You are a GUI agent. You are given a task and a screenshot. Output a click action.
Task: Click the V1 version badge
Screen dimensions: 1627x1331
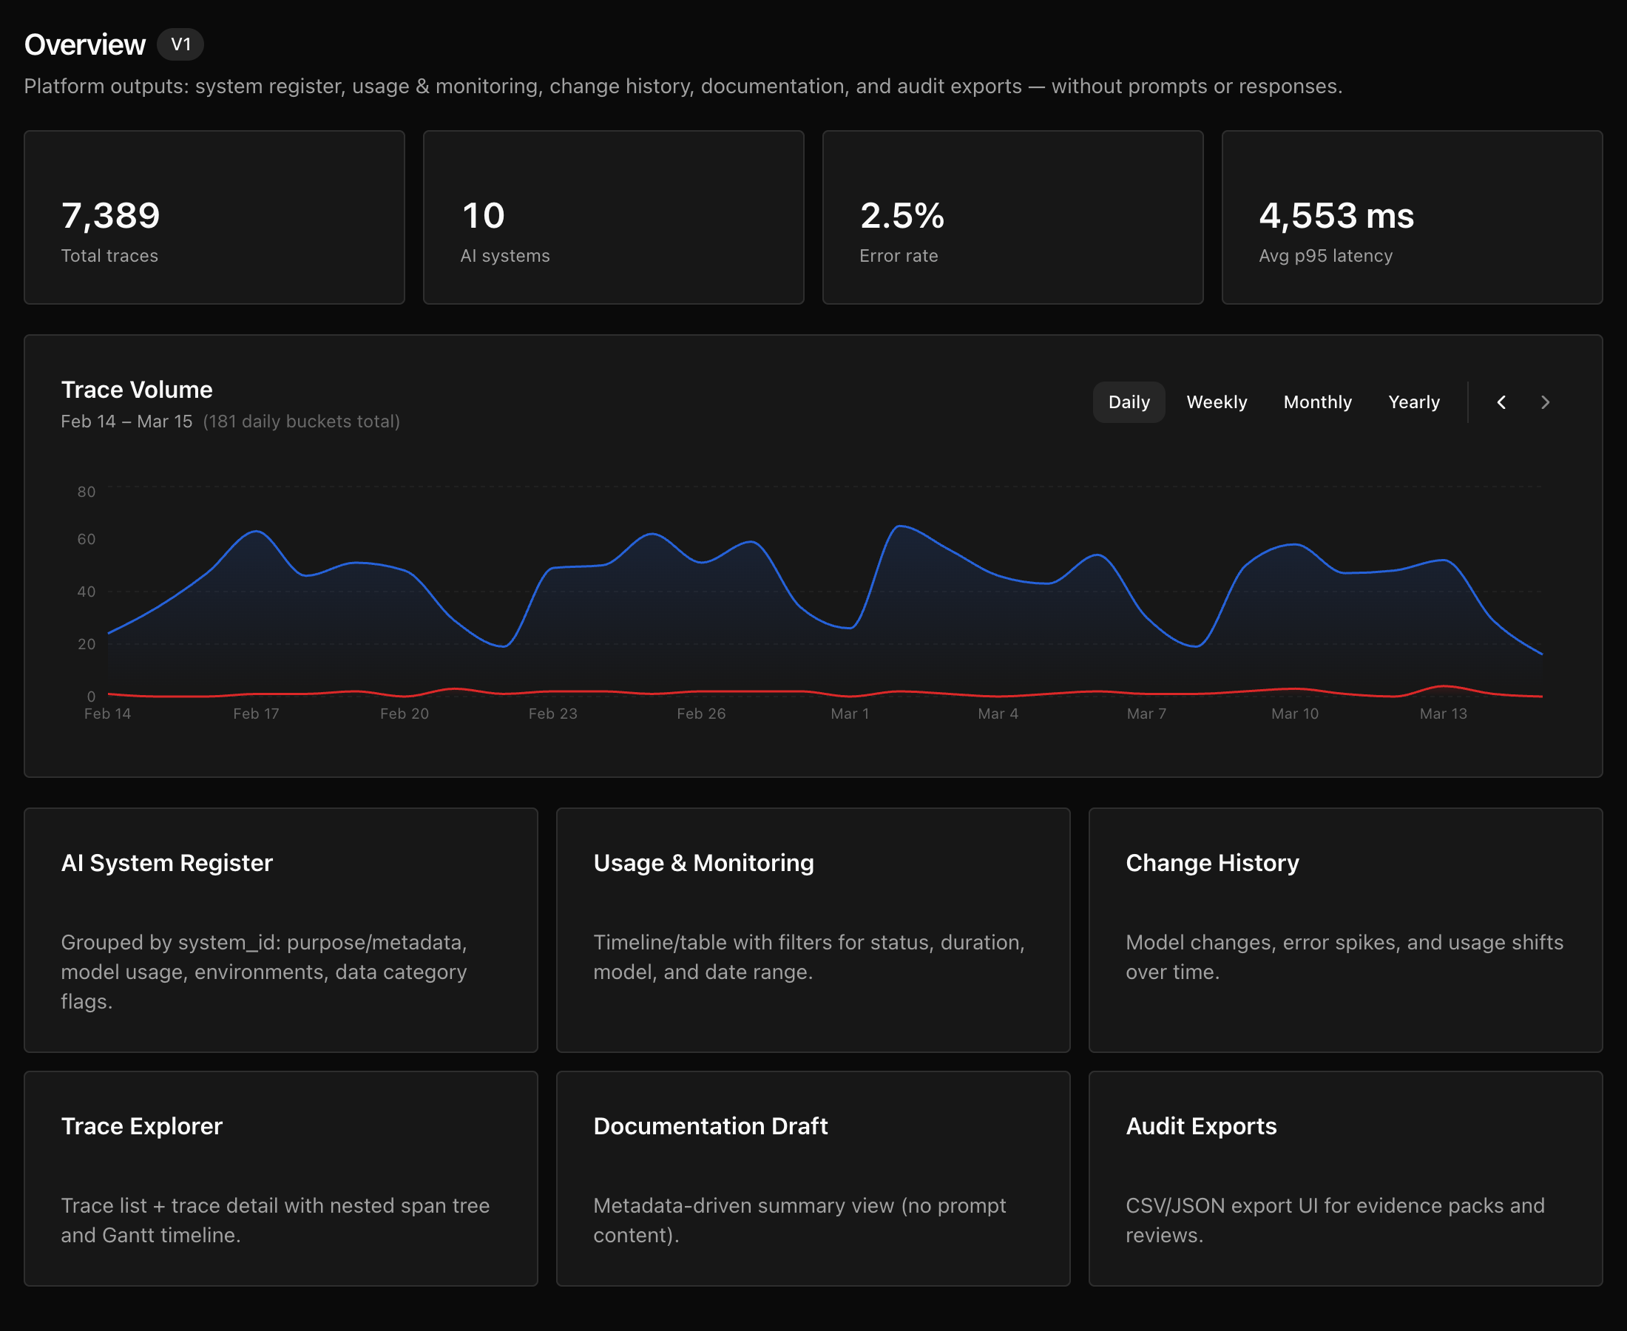point(181,44)
